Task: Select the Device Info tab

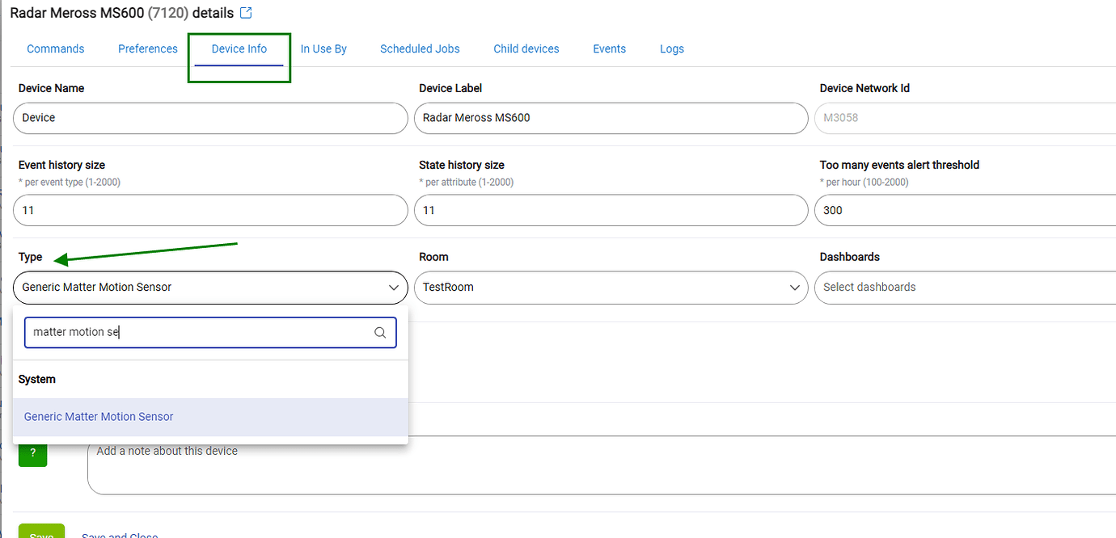Action: point(239,49)
